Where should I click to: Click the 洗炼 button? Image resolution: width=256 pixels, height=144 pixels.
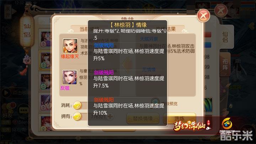pos(179,118)
